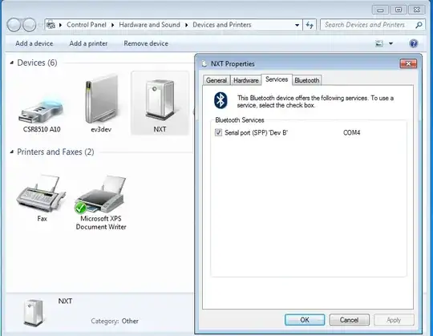This screenshot has height=336, width=433.
Task: Click the search magnifier icon
Action: (x=419, y=25)
